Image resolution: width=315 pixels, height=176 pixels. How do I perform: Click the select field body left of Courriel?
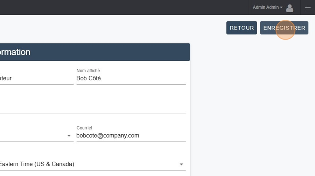click(36, 136)
